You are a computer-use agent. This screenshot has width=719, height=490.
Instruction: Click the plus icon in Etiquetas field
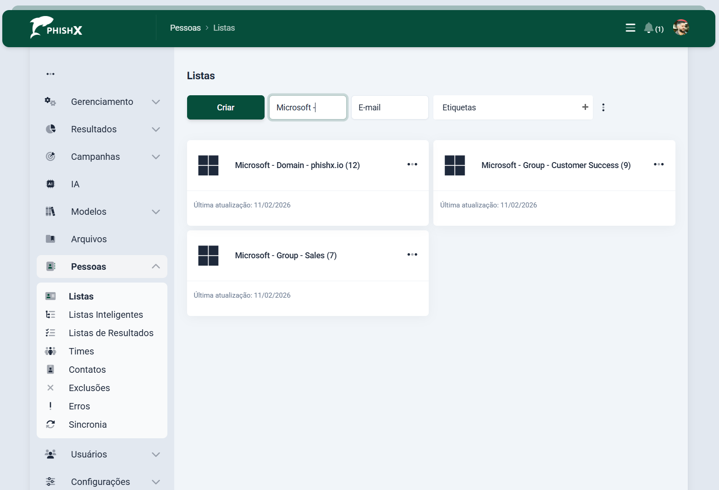pyautogui.click(x=585, y=107)
